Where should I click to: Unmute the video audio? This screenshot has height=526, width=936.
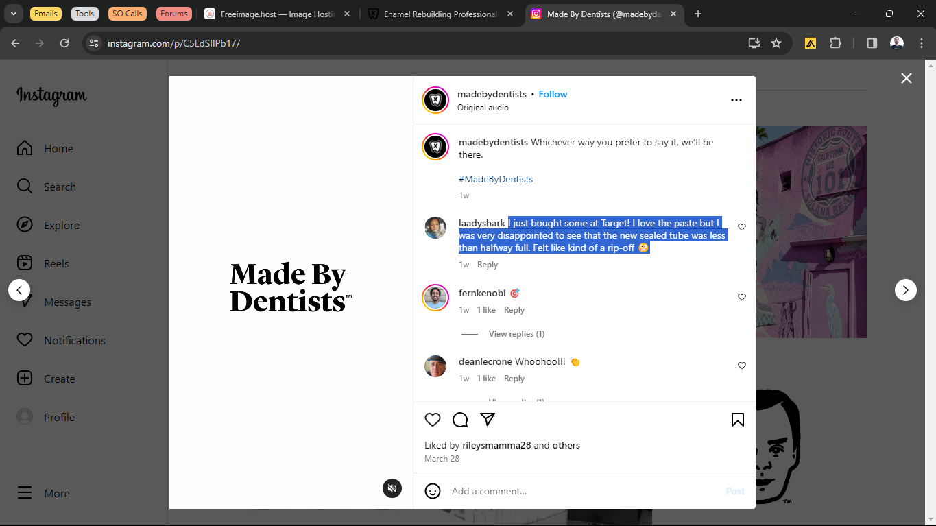(392, 488)
